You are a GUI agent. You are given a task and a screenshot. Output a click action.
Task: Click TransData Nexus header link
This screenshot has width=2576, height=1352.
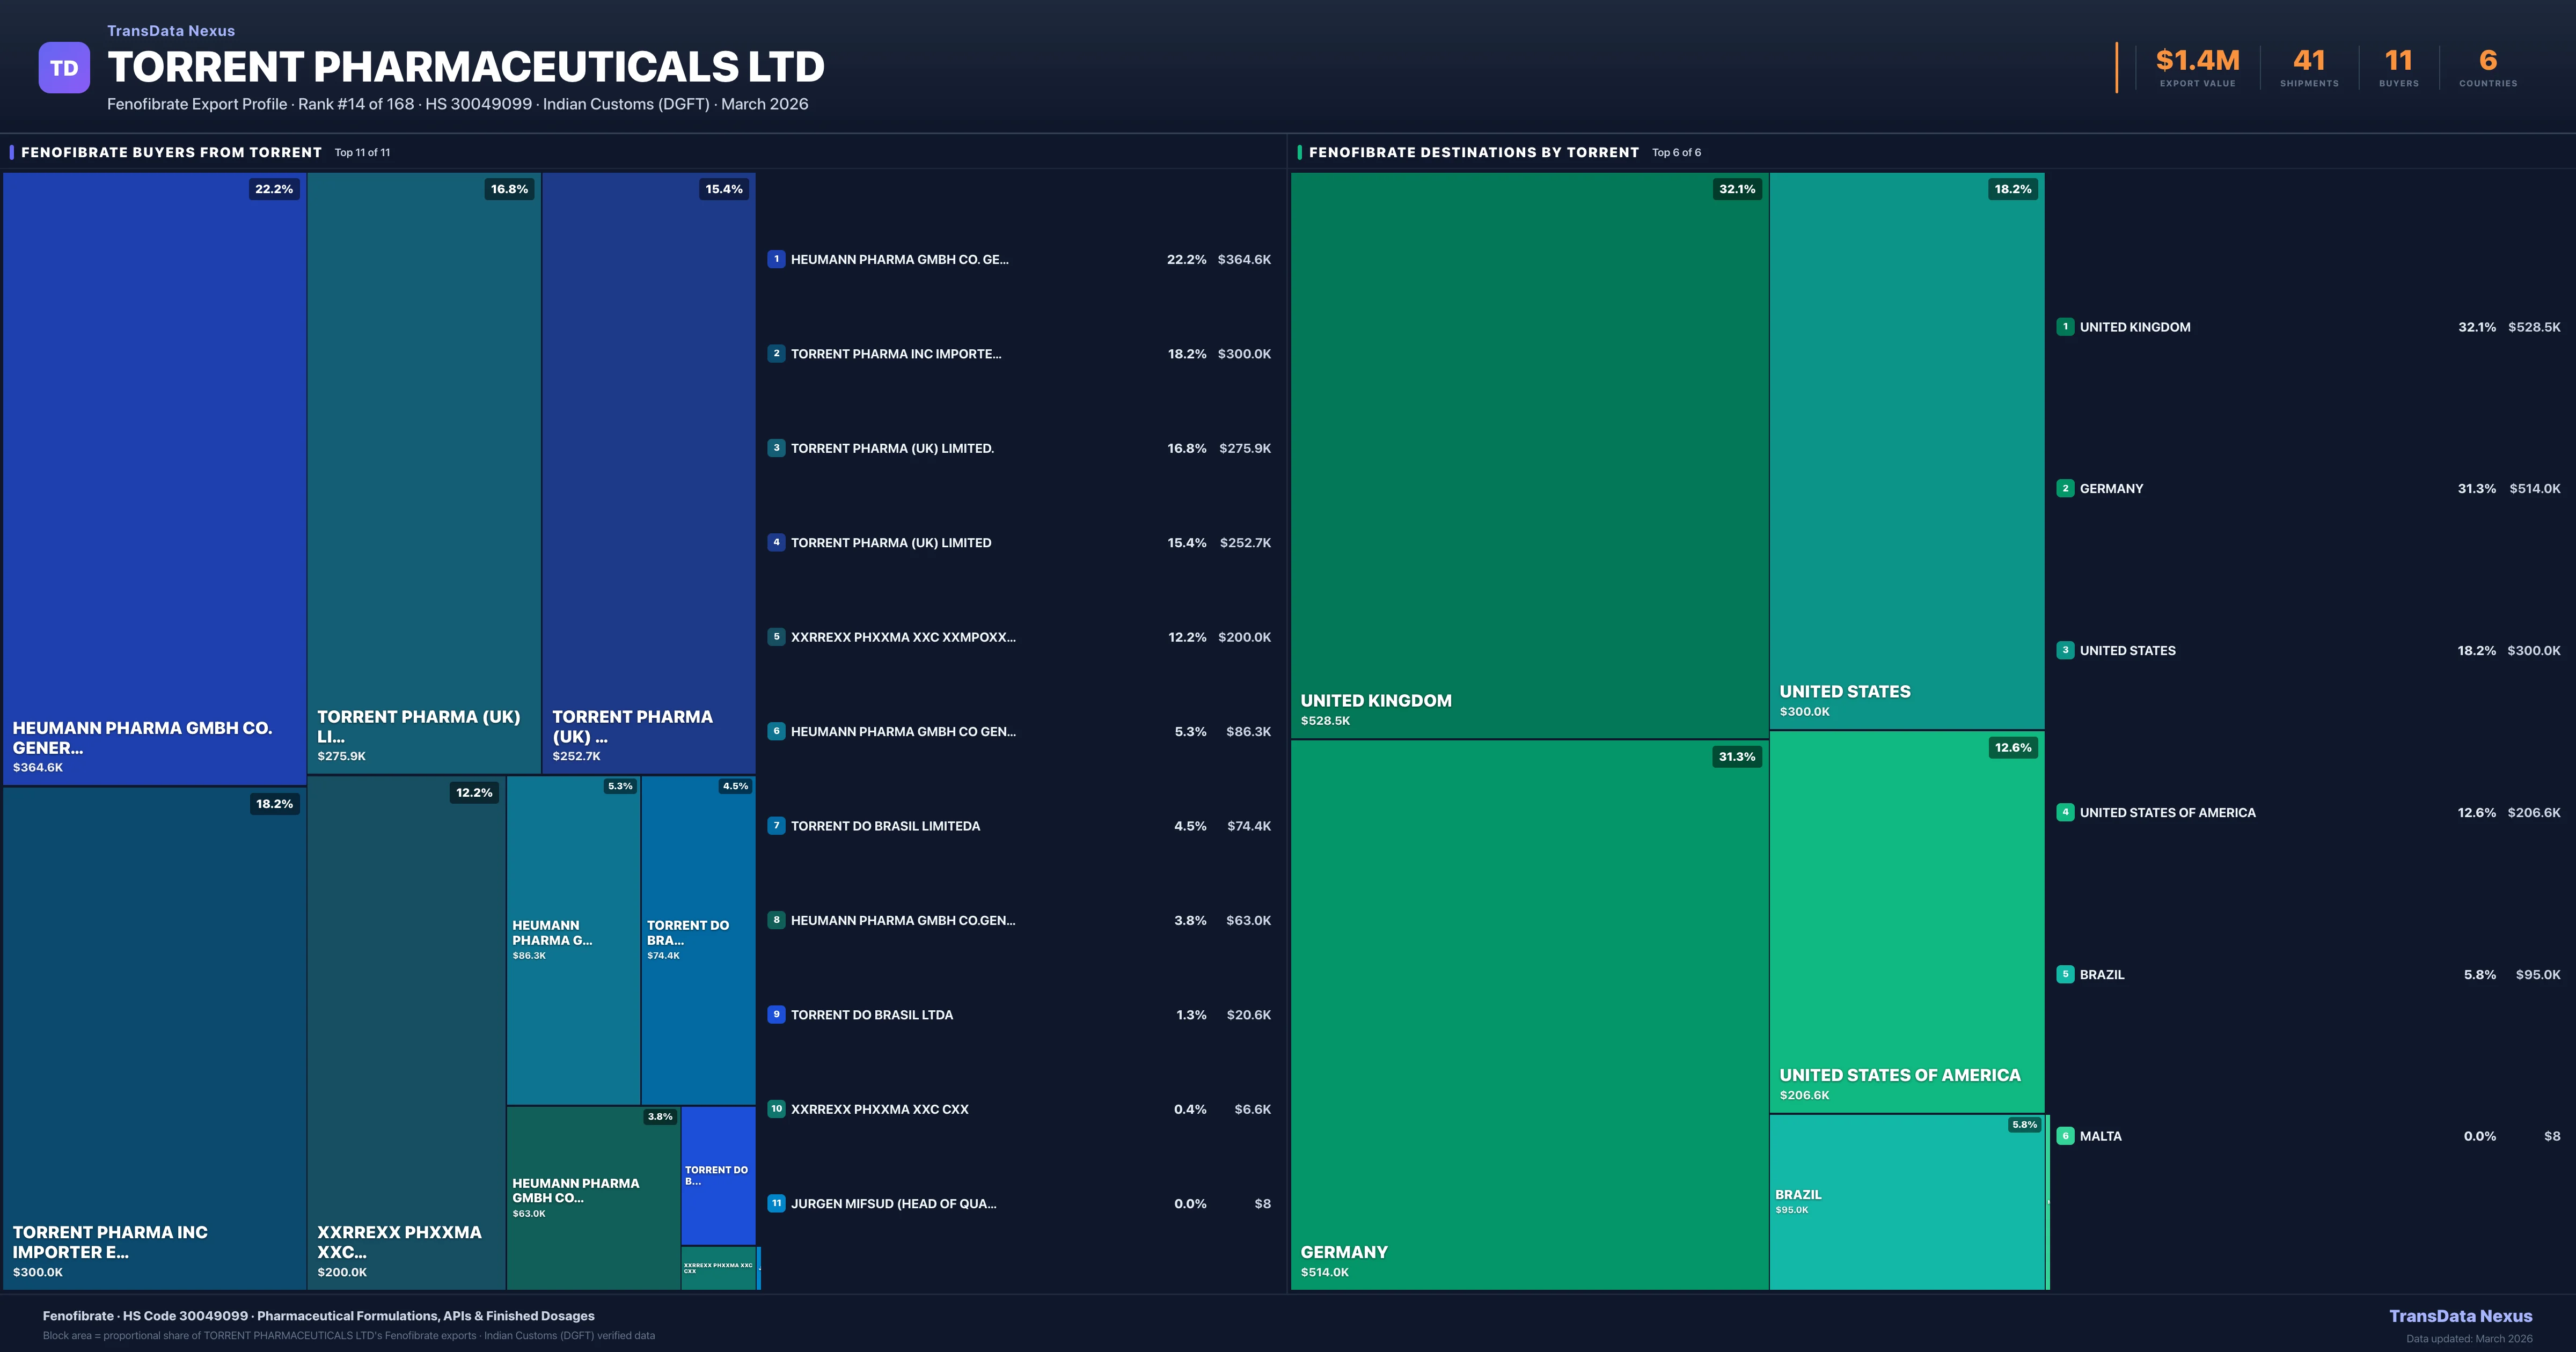click(171, 31)
